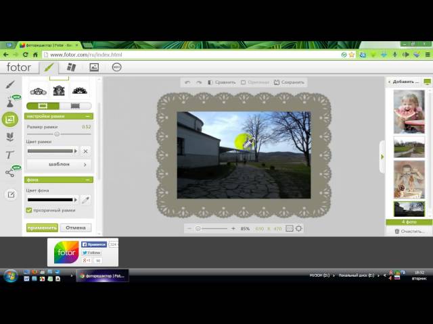Click Очистить to clear photos
433x324 pixels.
[409, 232]
